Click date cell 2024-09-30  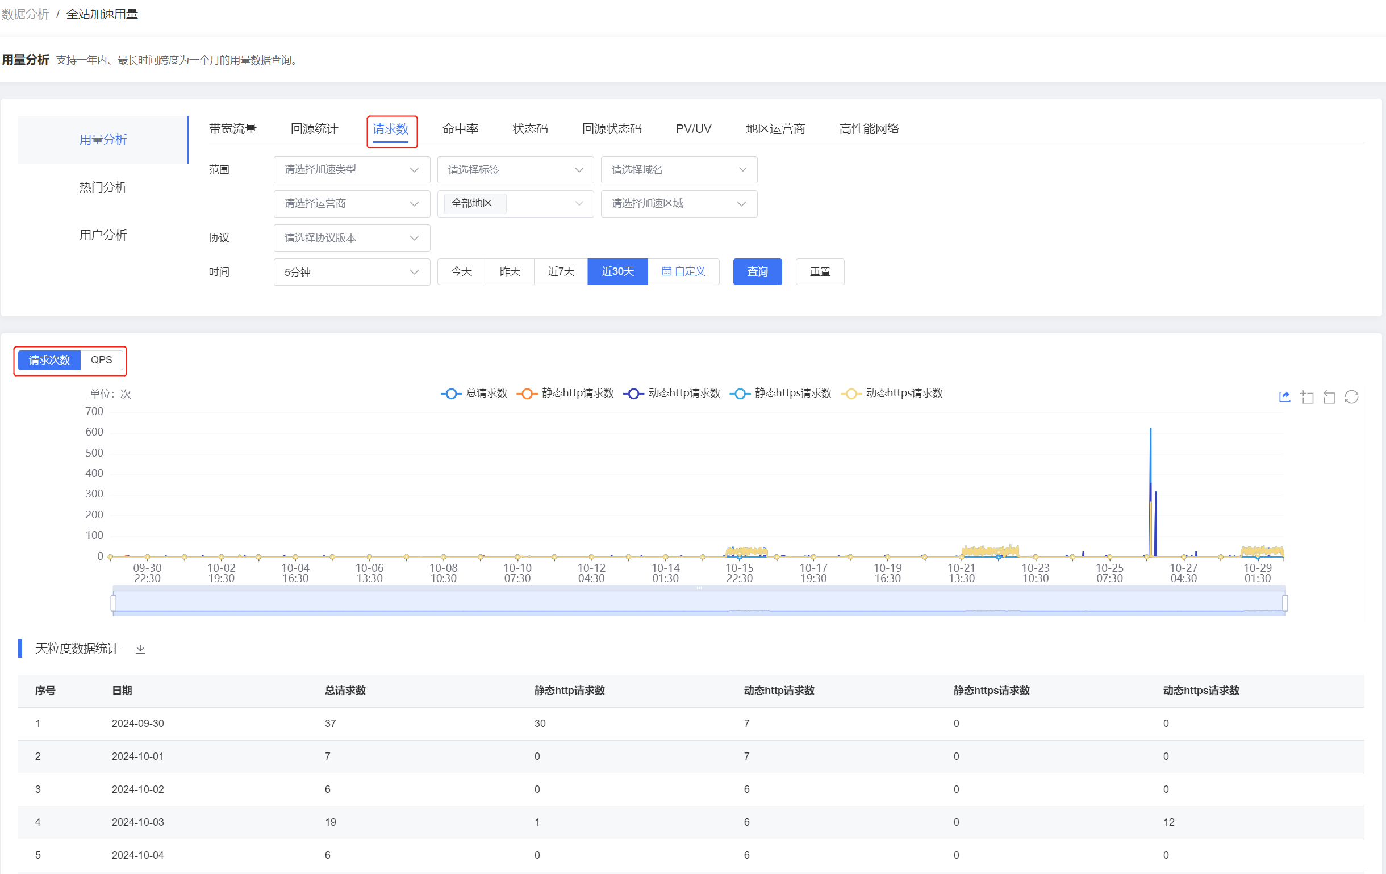coord(138,724)
